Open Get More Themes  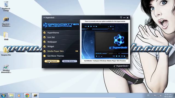click(x=61, y=56)
